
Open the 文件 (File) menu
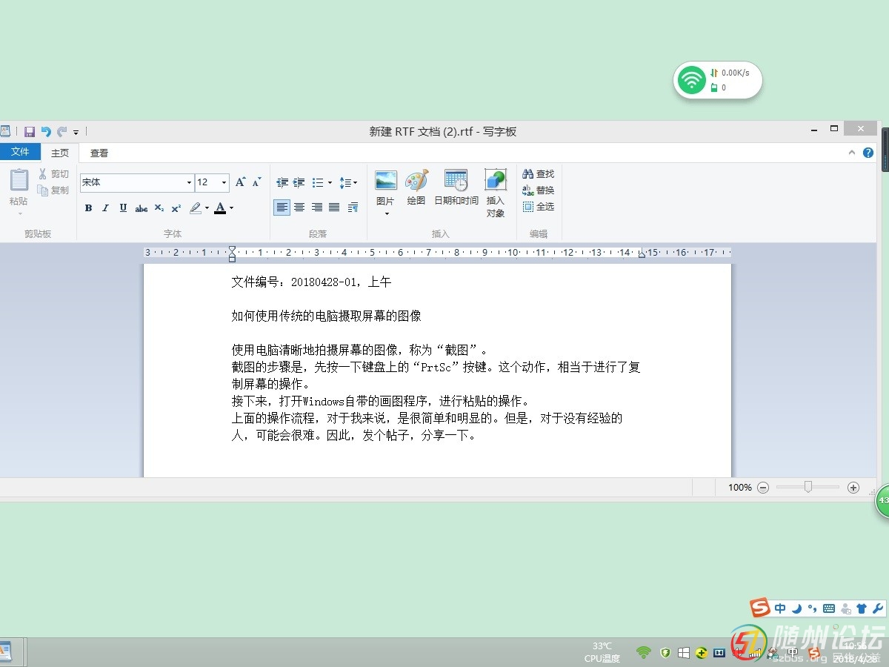(x=20, y=152)
